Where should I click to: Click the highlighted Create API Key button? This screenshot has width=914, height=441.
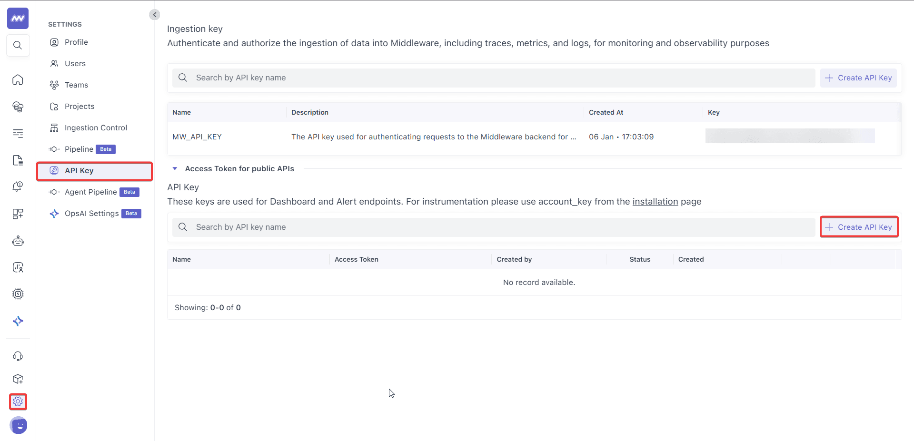859,227
